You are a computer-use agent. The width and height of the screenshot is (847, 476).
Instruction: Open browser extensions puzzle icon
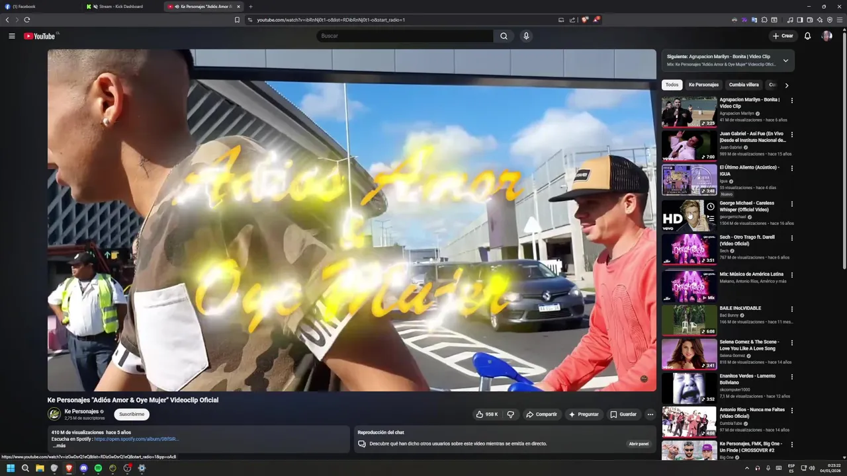(764, 20)
